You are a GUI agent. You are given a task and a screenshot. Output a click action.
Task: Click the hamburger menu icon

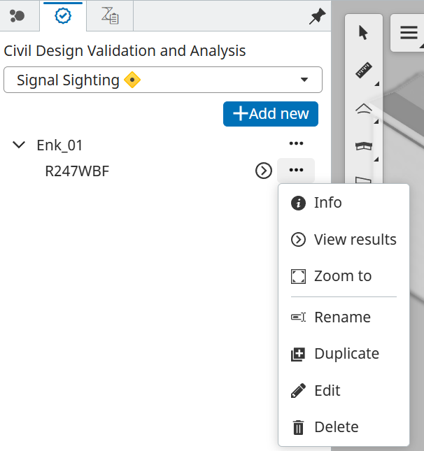tap(408, 33)
